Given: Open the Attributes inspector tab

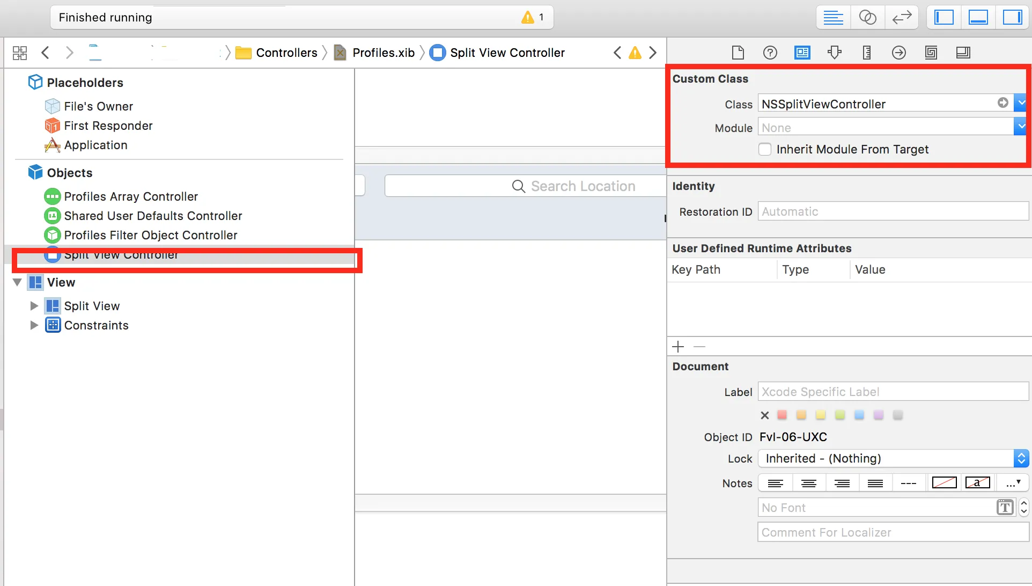Looking at the screenshot, I should (x=835, y=53).
